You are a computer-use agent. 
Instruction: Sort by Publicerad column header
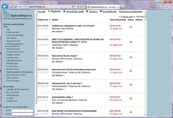(43, 20)
